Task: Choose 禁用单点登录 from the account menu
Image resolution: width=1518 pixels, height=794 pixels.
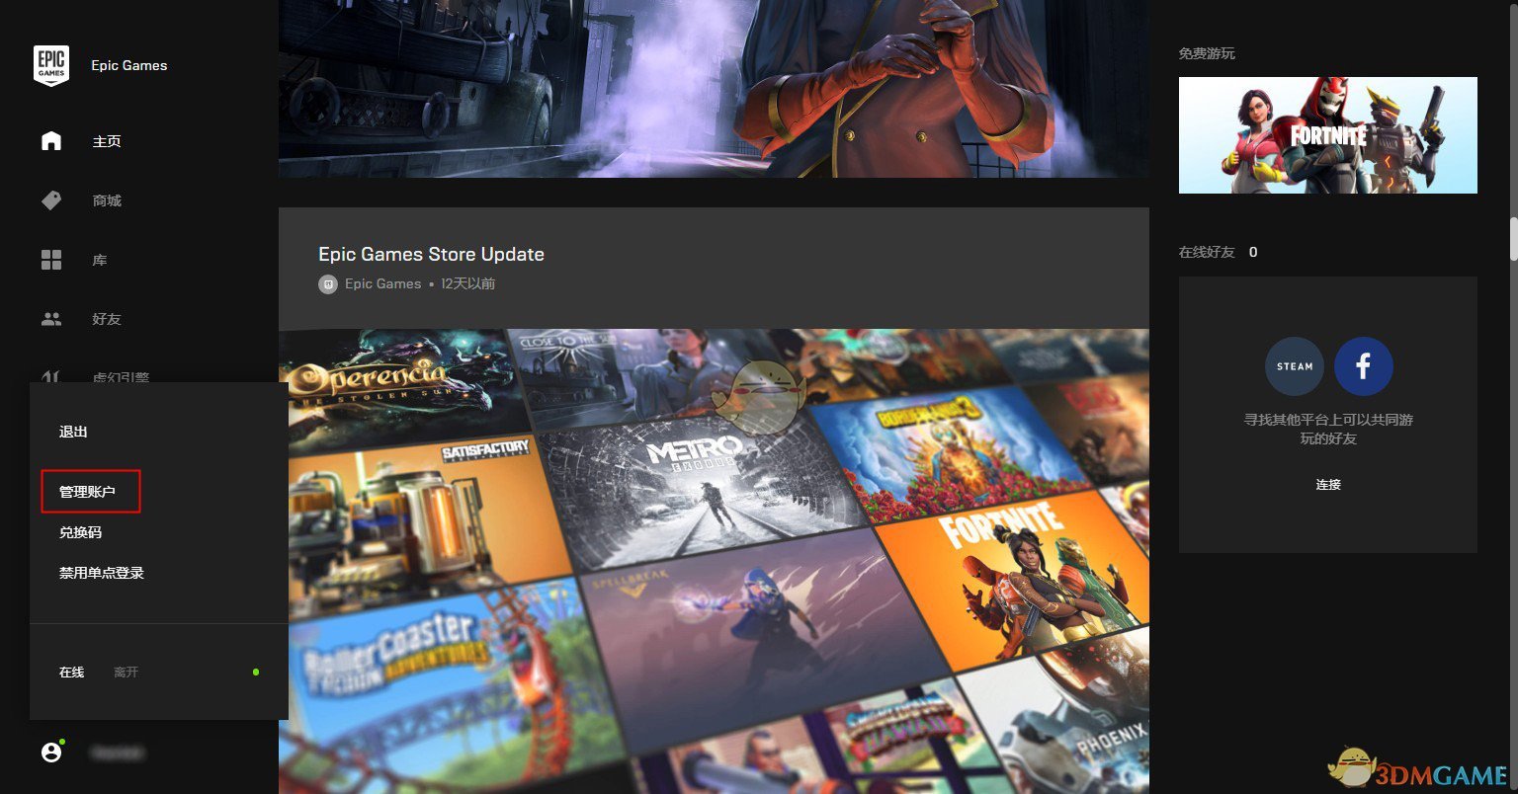Action: pos(102,573)
